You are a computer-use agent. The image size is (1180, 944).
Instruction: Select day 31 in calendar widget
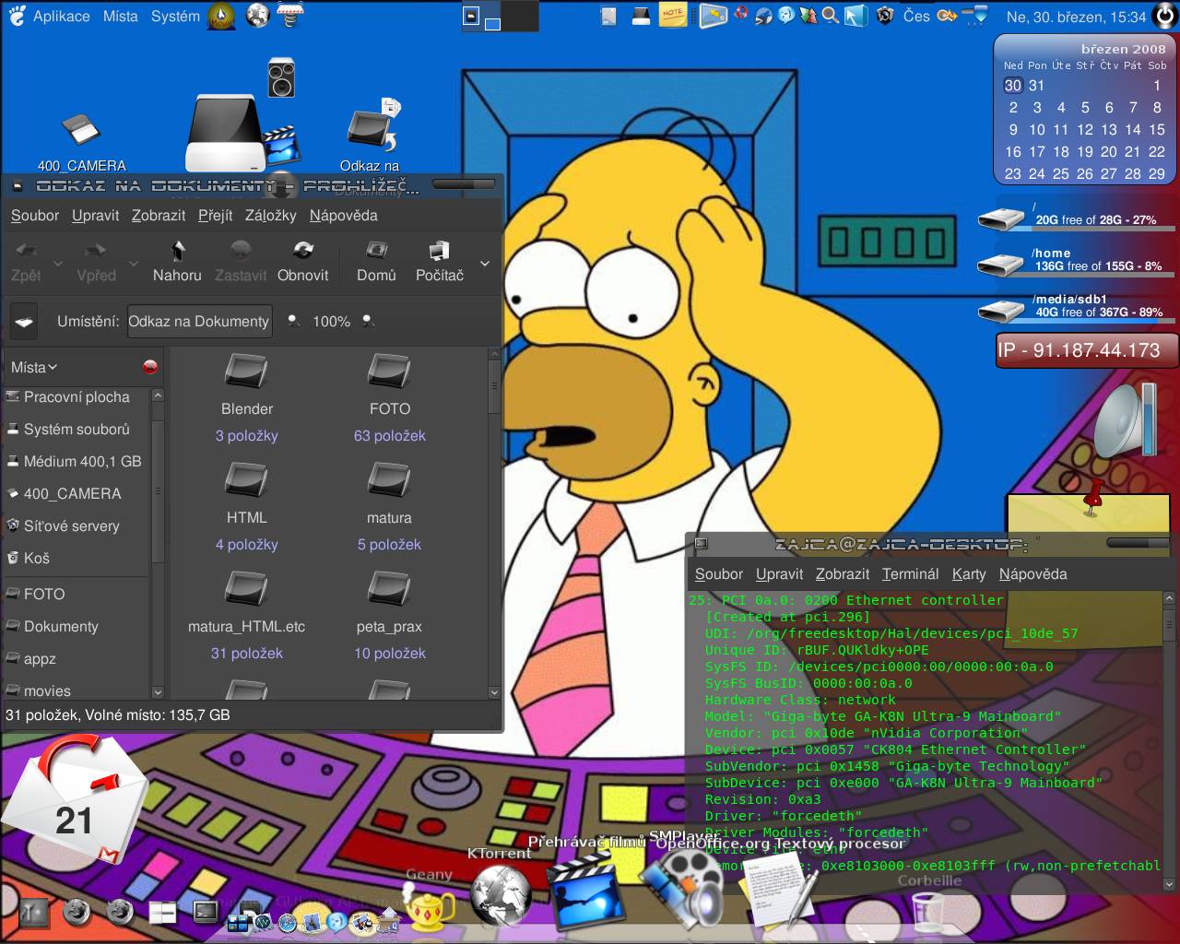point(1037,85)
